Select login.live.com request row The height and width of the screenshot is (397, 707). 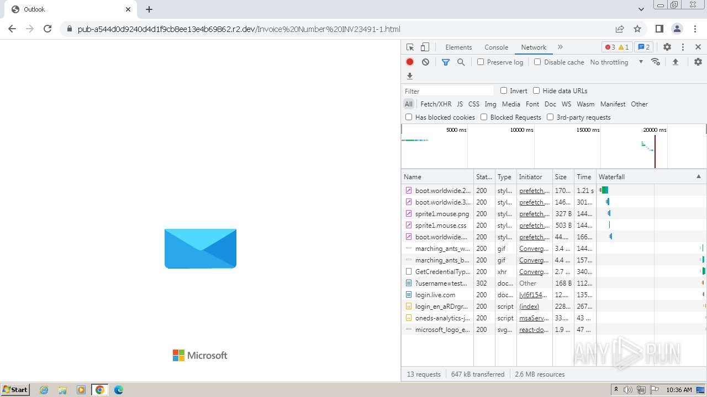[554, 295]
